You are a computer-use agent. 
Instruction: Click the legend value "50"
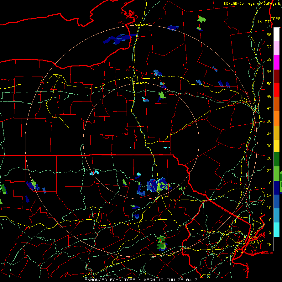tap(269, 84)
